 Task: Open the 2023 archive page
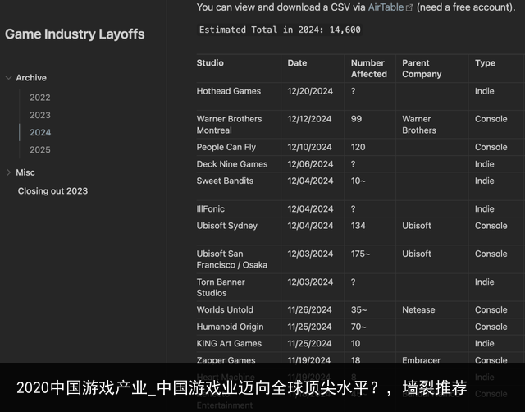(40, 115)
